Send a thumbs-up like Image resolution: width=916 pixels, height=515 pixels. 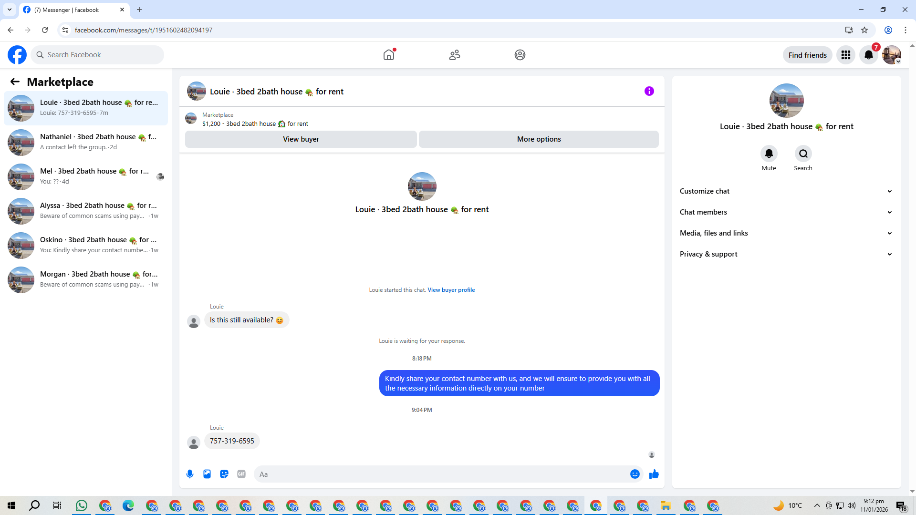point(654,474)
